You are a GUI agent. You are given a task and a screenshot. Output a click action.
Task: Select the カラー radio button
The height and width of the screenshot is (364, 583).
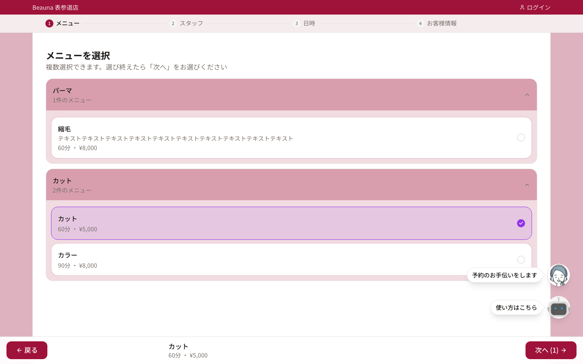[x=521, y=260]
